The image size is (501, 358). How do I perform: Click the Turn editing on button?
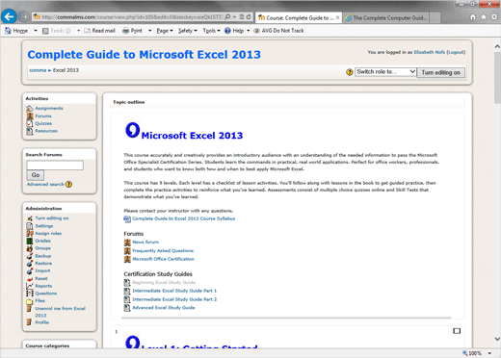440,72
